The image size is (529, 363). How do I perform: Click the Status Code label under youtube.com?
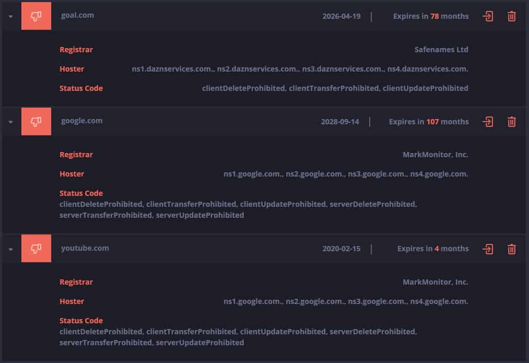point(81,321)
